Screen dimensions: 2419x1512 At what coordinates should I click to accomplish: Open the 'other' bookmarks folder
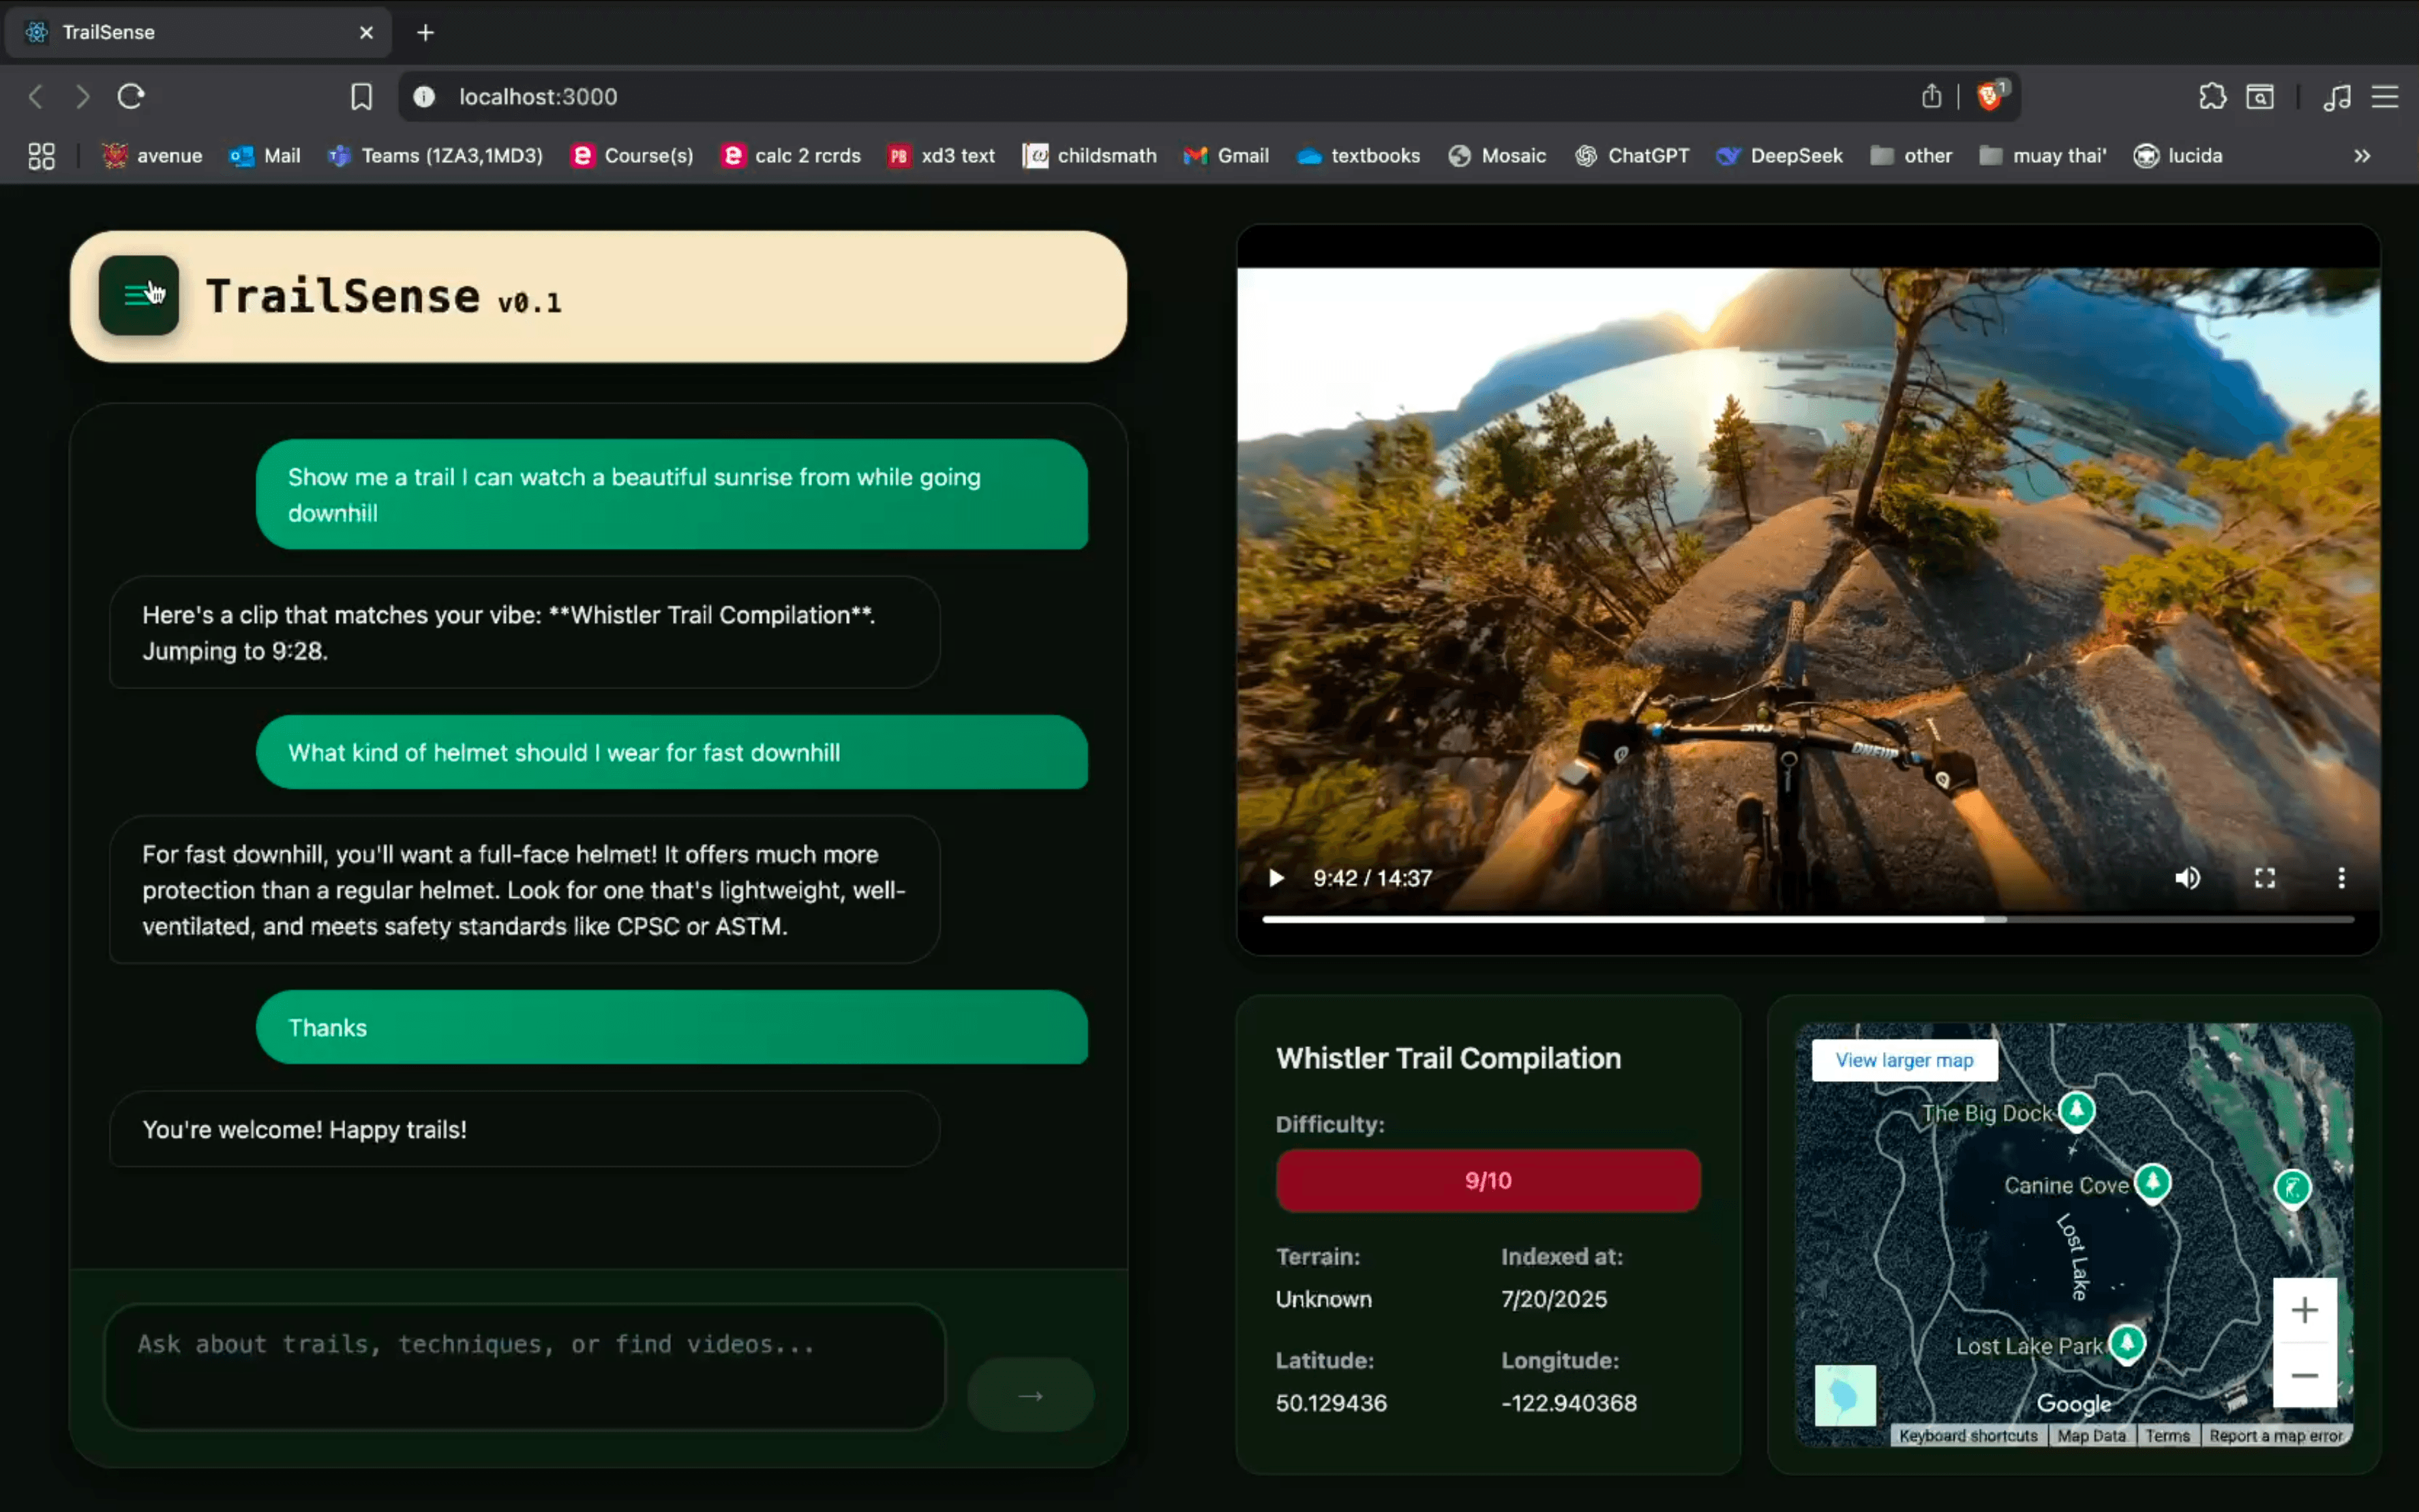[1910, 156]
